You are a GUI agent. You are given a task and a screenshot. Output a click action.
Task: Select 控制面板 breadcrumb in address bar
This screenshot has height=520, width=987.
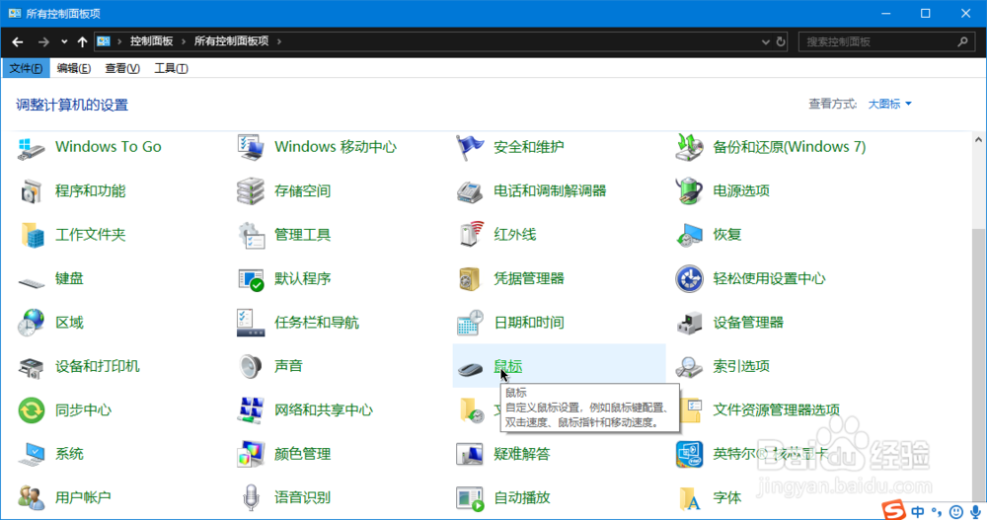click(152, 40)
